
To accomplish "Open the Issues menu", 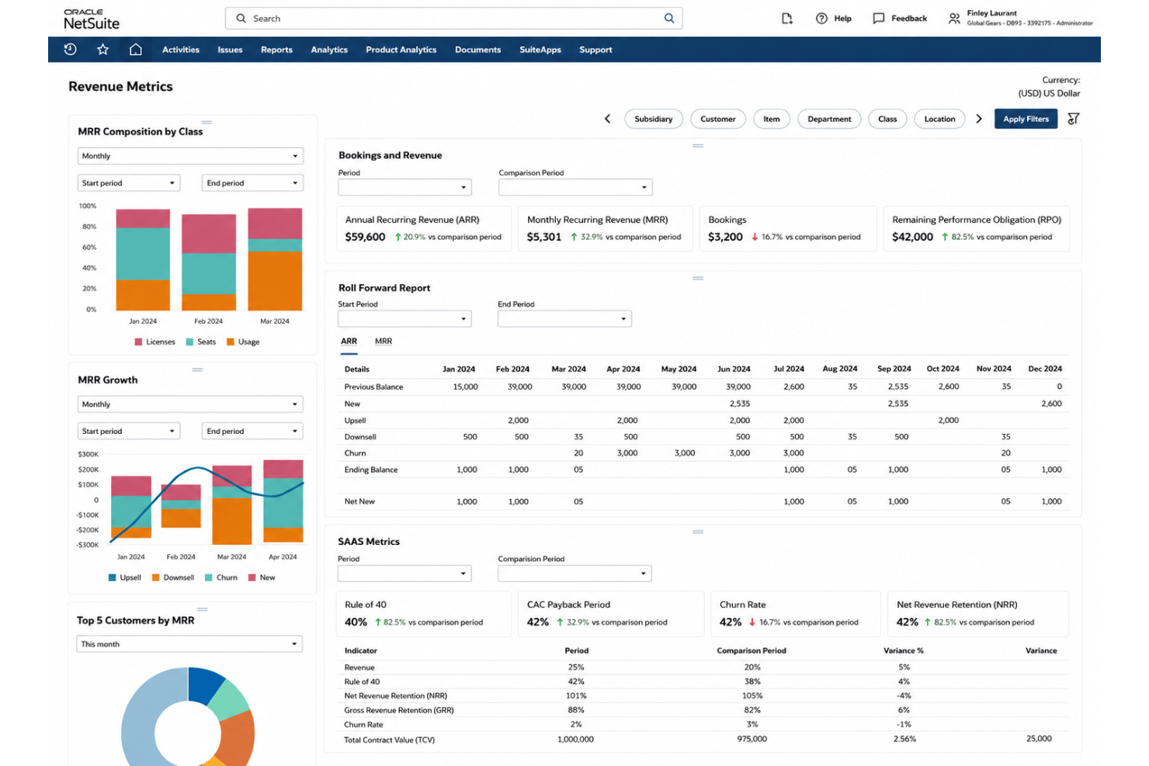I will pos(230,50).
